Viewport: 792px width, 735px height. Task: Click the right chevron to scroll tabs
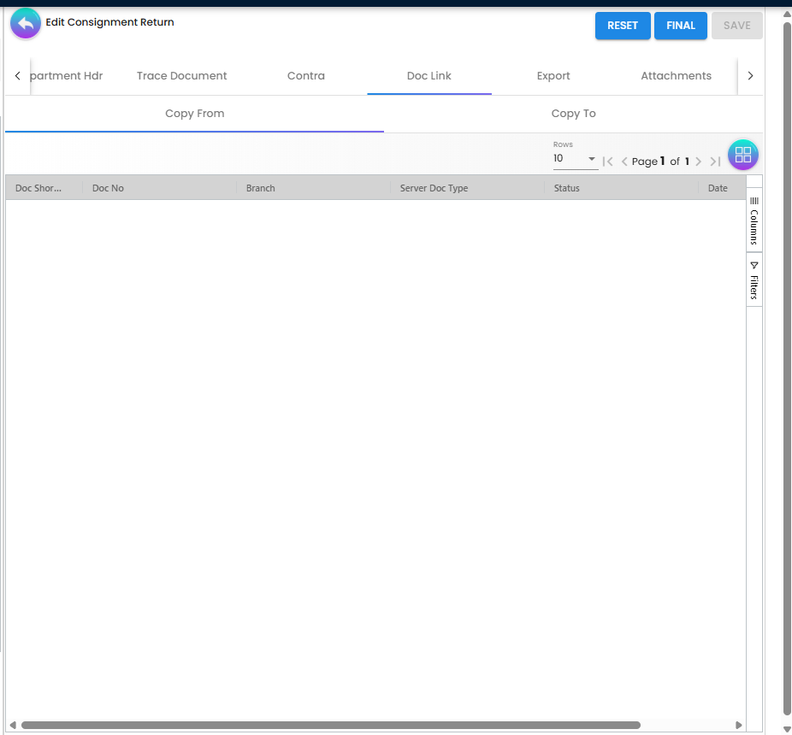(750, 75)
